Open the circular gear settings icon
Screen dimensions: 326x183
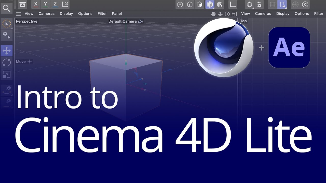pyautogui.click(x=305, y=5)
